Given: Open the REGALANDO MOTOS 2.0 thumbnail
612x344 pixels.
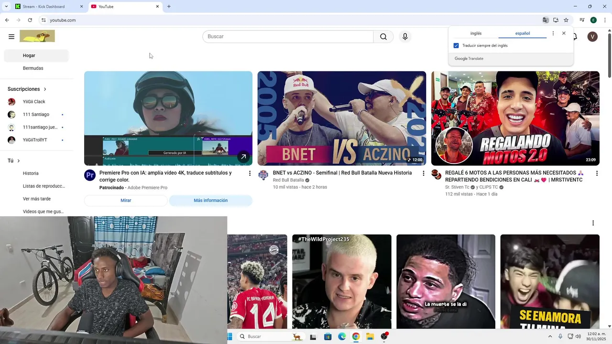Looking at the screenshot, I should pyautogui.click(x=515, y=118).
